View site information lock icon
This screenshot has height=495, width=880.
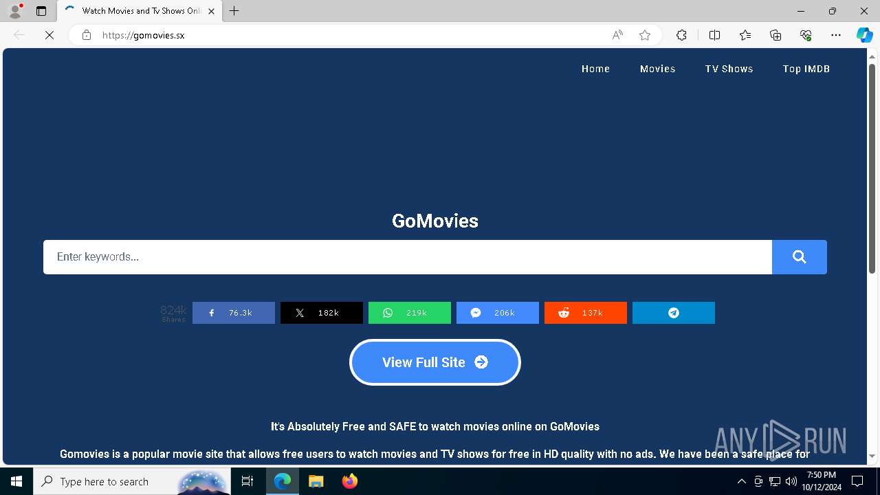point(87,35)
